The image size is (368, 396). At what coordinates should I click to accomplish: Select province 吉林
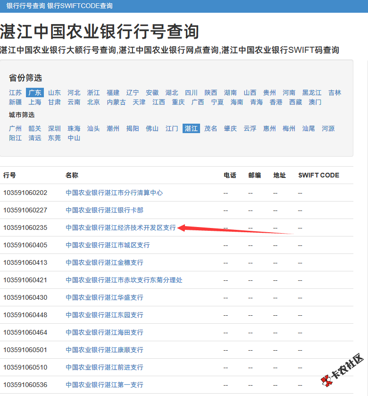coord(335,93)
